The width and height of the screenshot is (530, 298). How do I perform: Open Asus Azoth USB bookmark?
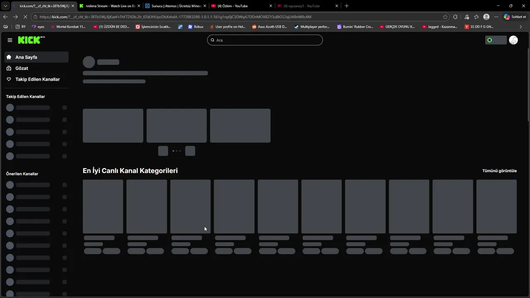pyautogui.click(x=270, y=26)
